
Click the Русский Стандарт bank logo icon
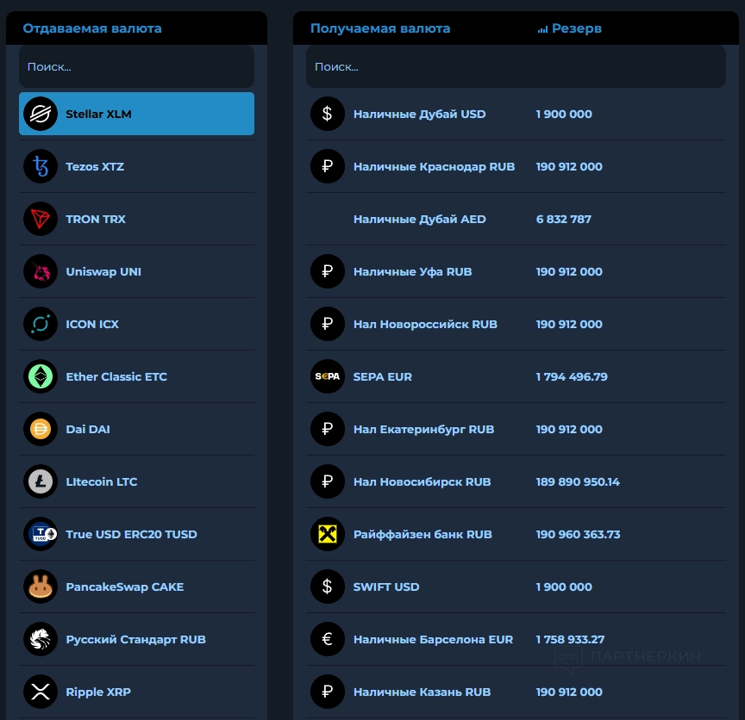[x=41, y=639]
